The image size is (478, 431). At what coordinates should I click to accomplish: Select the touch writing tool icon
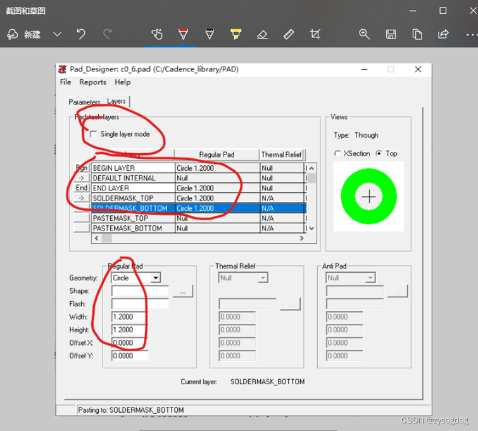157,34
